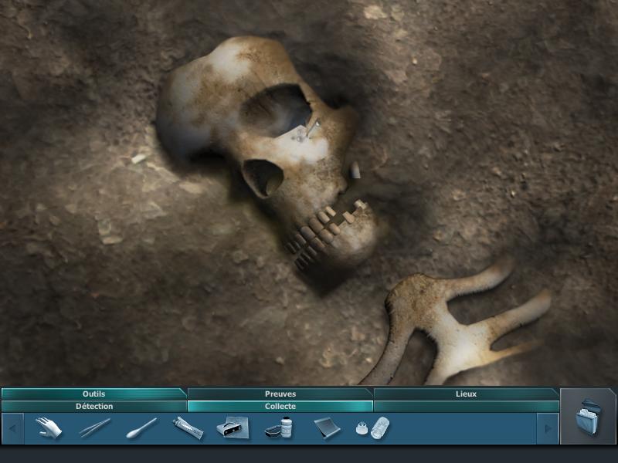This screenshot has width=618, height=463.
Task: Pick the plaster jar and tray tool
Action: [x=279, y=428]
